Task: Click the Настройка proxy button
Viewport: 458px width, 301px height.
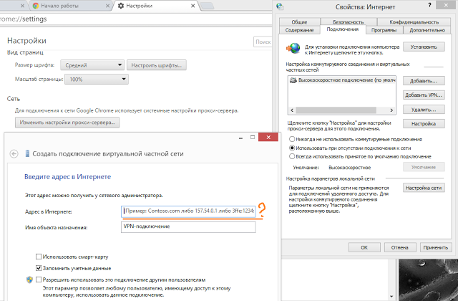Action: point(424,123)
